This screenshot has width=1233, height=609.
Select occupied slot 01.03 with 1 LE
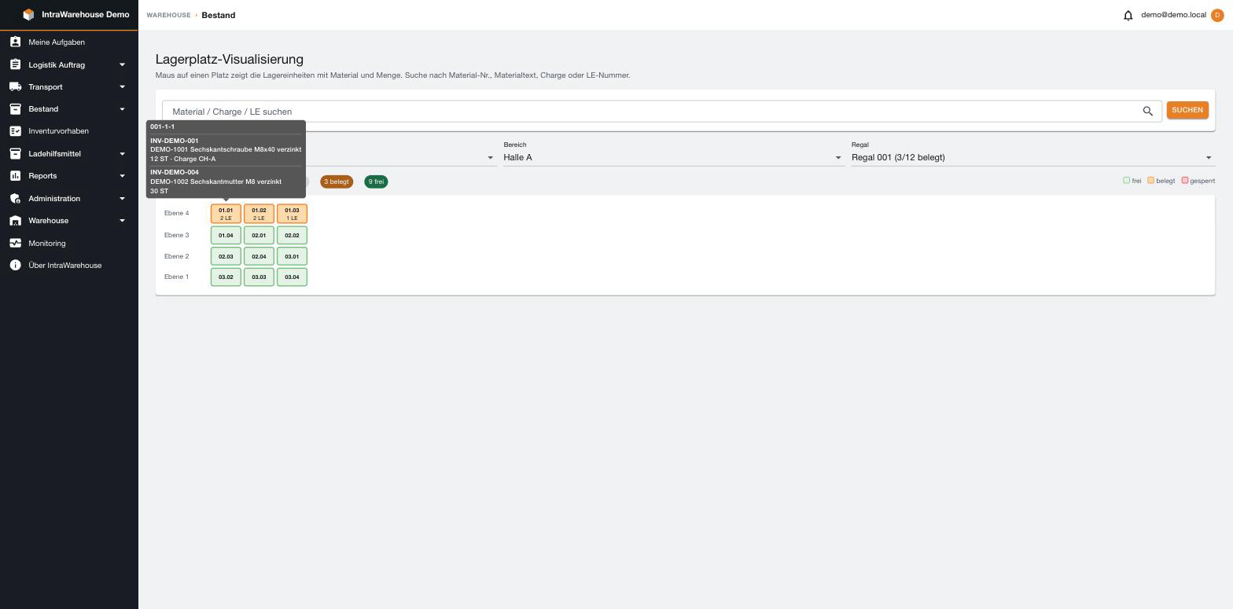[x=292, y=214]
